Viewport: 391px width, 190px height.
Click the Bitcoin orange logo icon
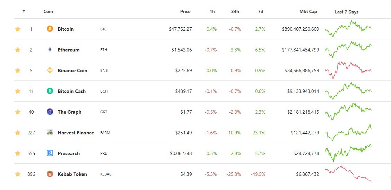tap(50, 29)
